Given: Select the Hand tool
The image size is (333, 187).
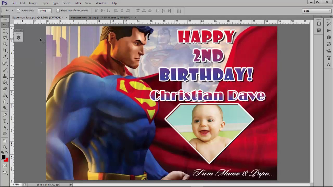Looking at the screenshot, I should [5, 141].
